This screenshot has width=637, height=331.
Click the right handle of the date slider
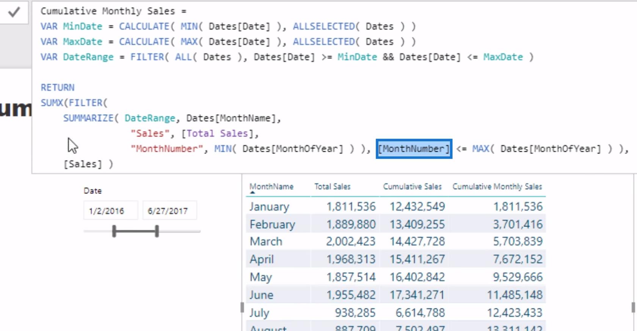(157, 231)
